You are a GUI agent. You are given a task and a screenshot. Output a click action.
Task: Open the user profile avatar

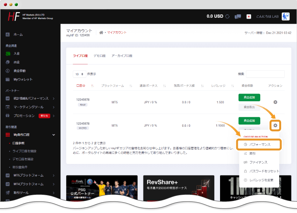pyautogui.click(x=285, y=16)
